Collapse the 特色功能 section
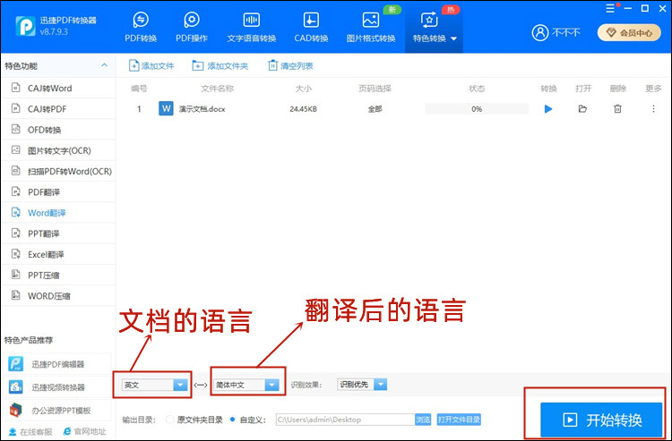 (104, 65)
